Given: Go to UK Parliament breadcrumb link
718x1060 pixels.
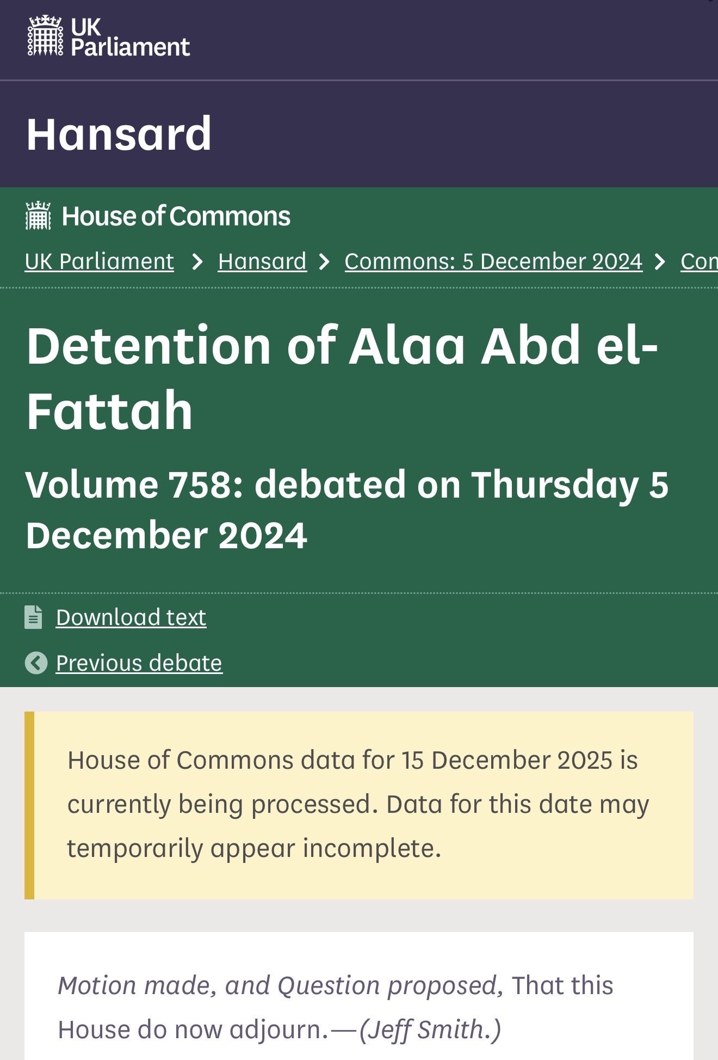Looking at the screenshot, I should click(x=100, y=262).
